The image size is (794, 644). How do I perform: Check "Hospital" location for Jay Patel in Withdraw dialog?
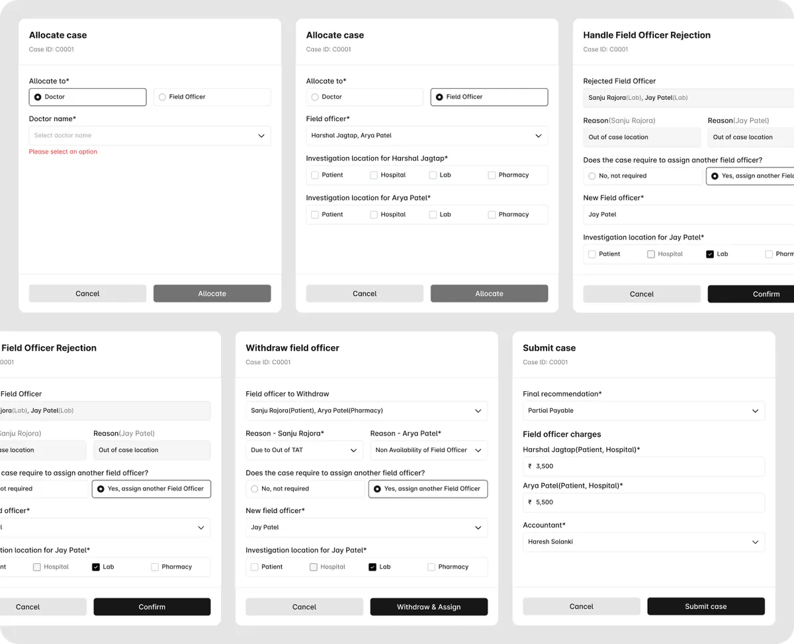328,567
